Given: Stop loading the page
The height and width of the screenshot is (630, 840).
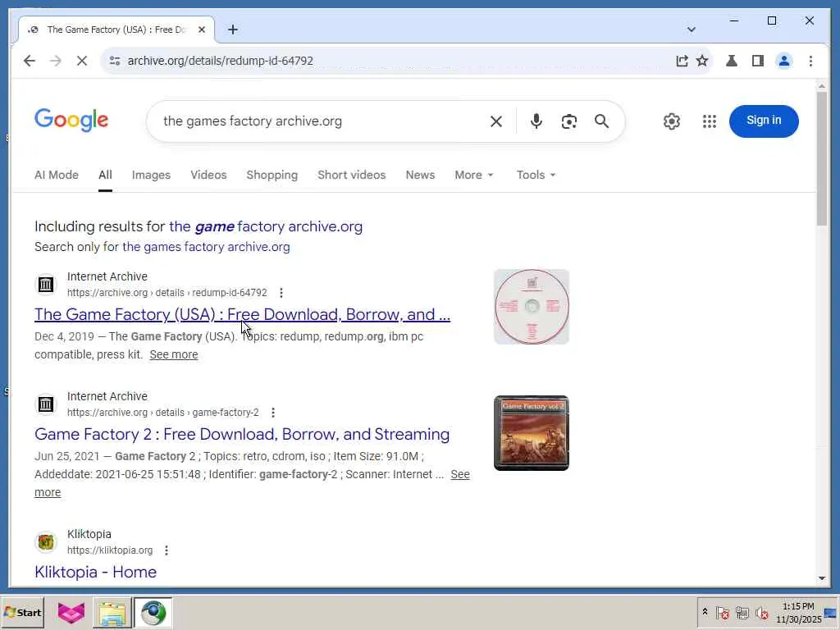Looking at the screenshot, I should 82,61.
